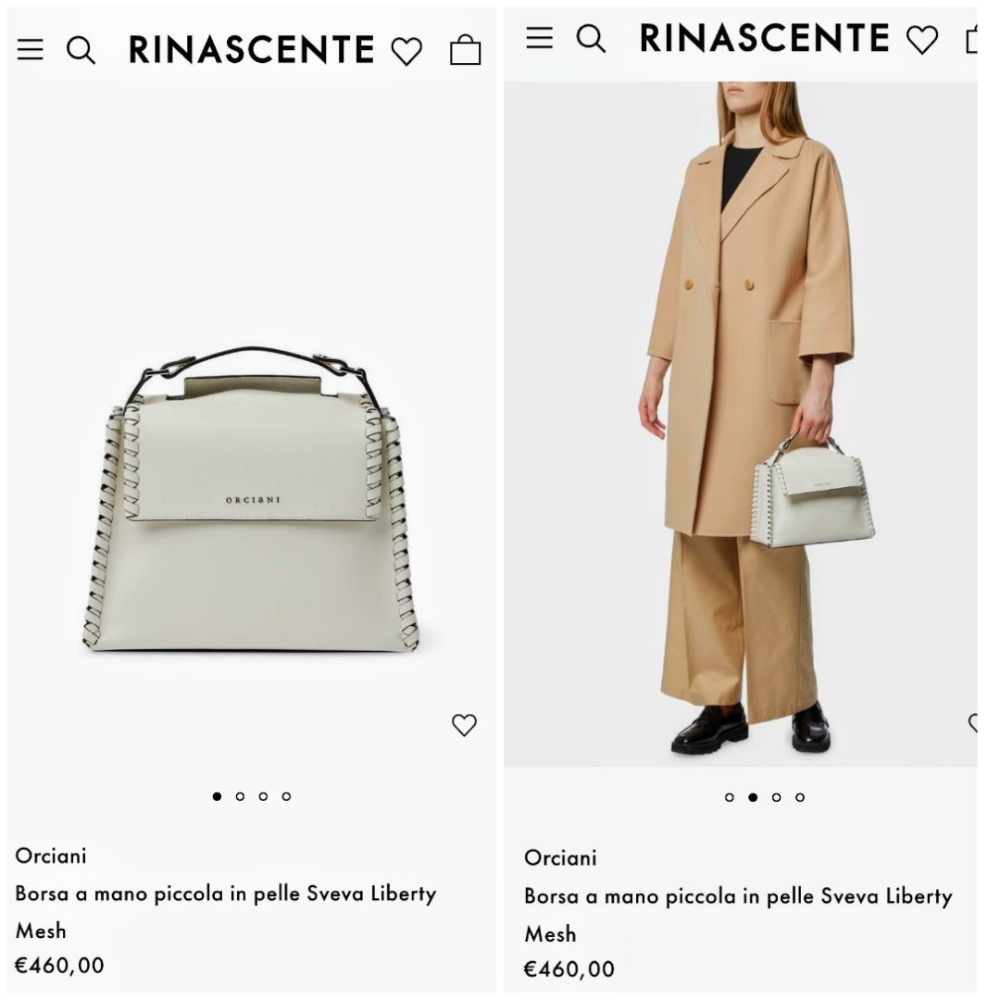Open the wishlist heart in the left header
Viewport: 1000px width, 1000px height.
point(406,51)
